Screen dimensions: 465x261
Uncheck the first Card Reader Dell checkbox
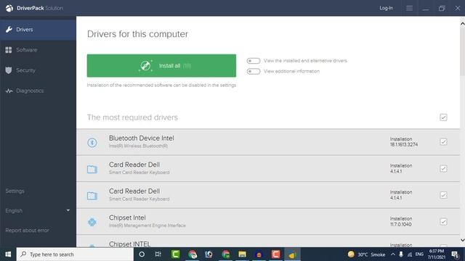(x=443, y=168)
